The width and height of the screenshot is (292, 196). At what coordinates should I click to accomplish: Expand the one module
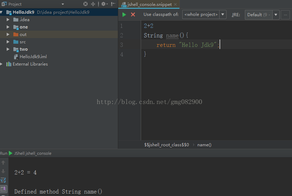8,27
